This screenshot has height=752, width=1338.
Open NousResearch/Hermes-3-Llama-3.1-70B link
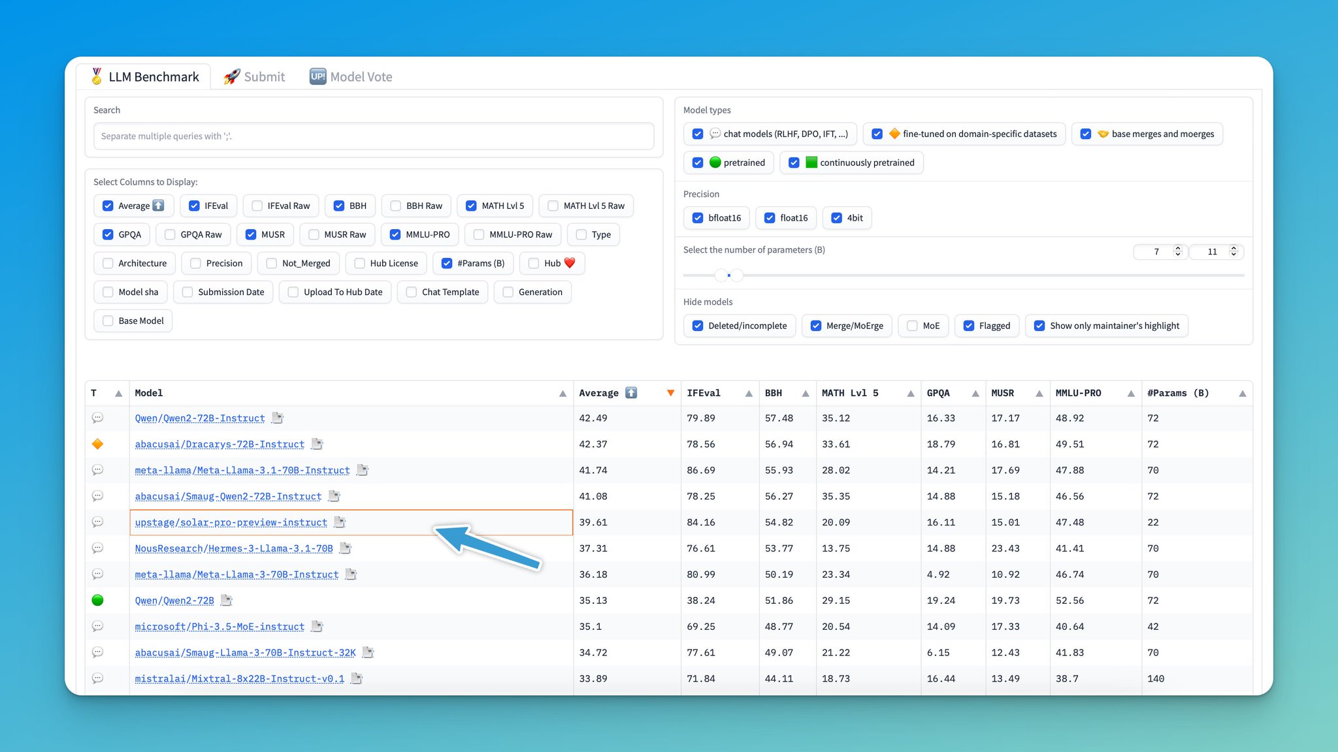point(234,549)
